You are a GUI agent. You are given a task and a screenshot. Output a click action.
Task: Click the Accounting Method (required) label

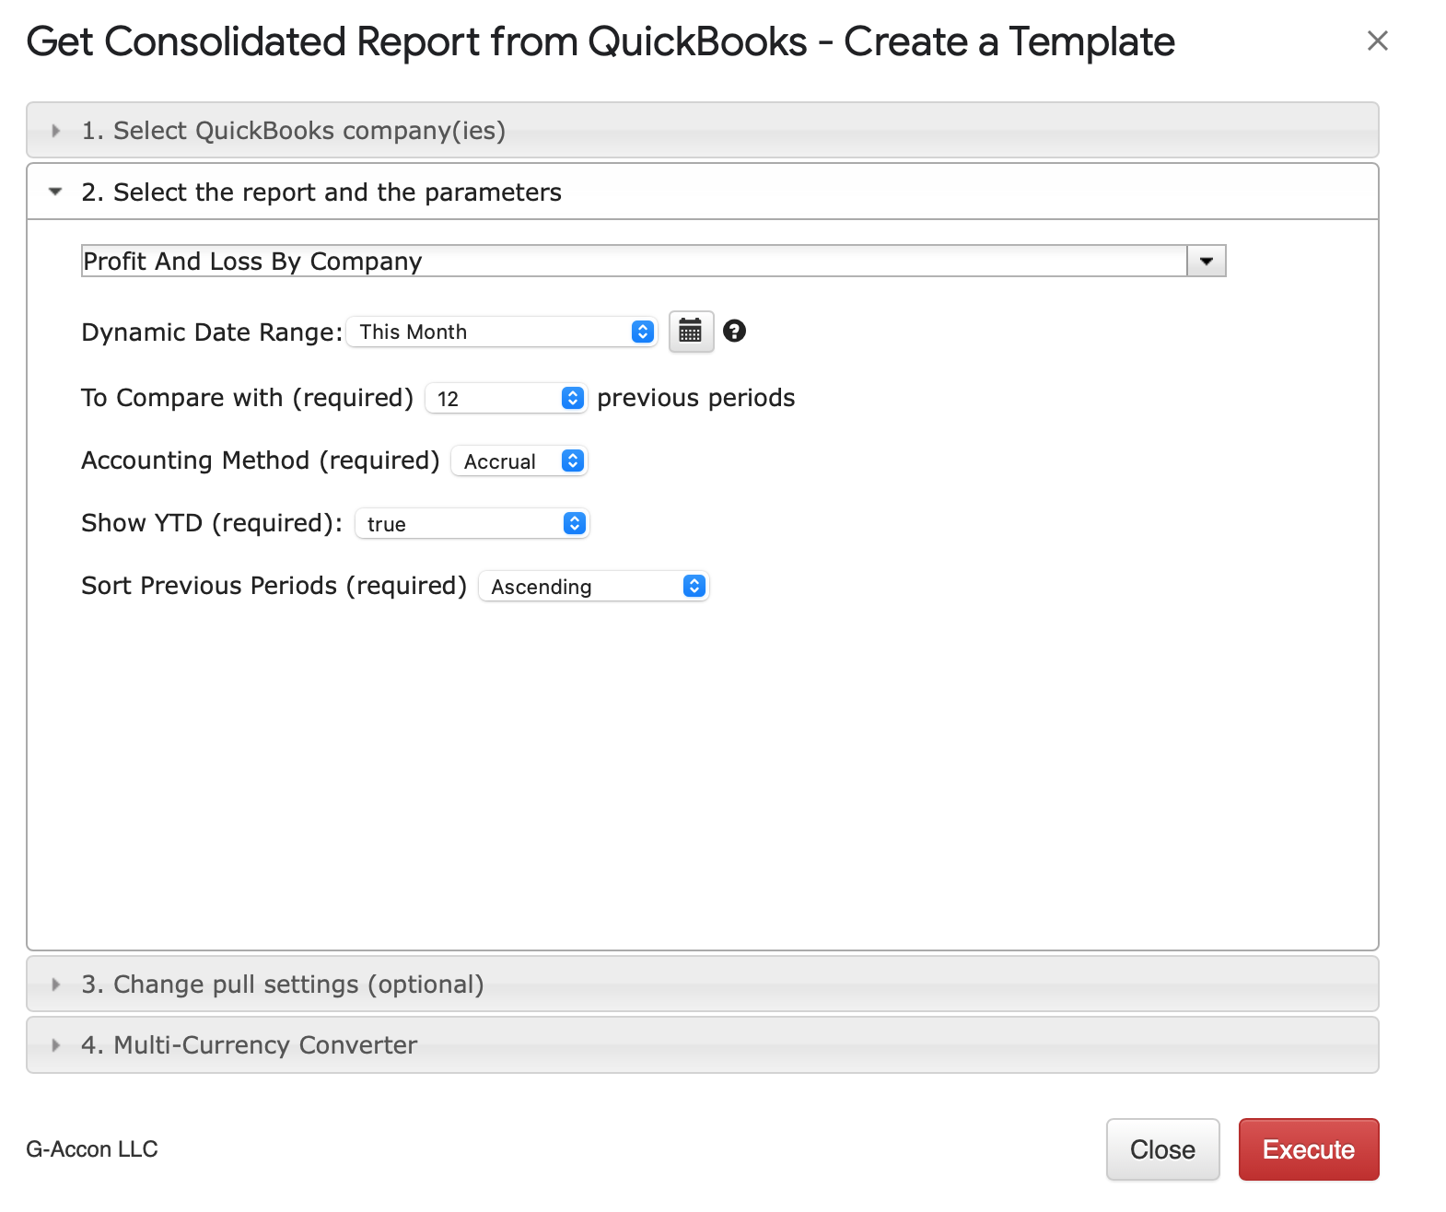(x=261, y=460)
